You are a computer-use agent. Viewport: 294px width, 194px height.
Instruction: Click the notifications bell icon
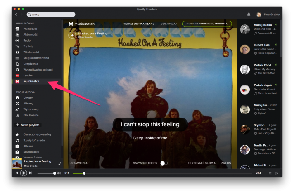(x=249, y=14)
